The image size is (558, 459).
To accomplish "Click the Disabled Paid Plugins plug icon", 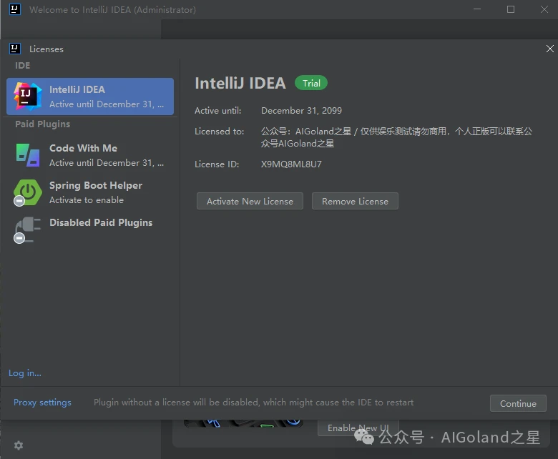I will pyautogui.click(x=28, y=229).
